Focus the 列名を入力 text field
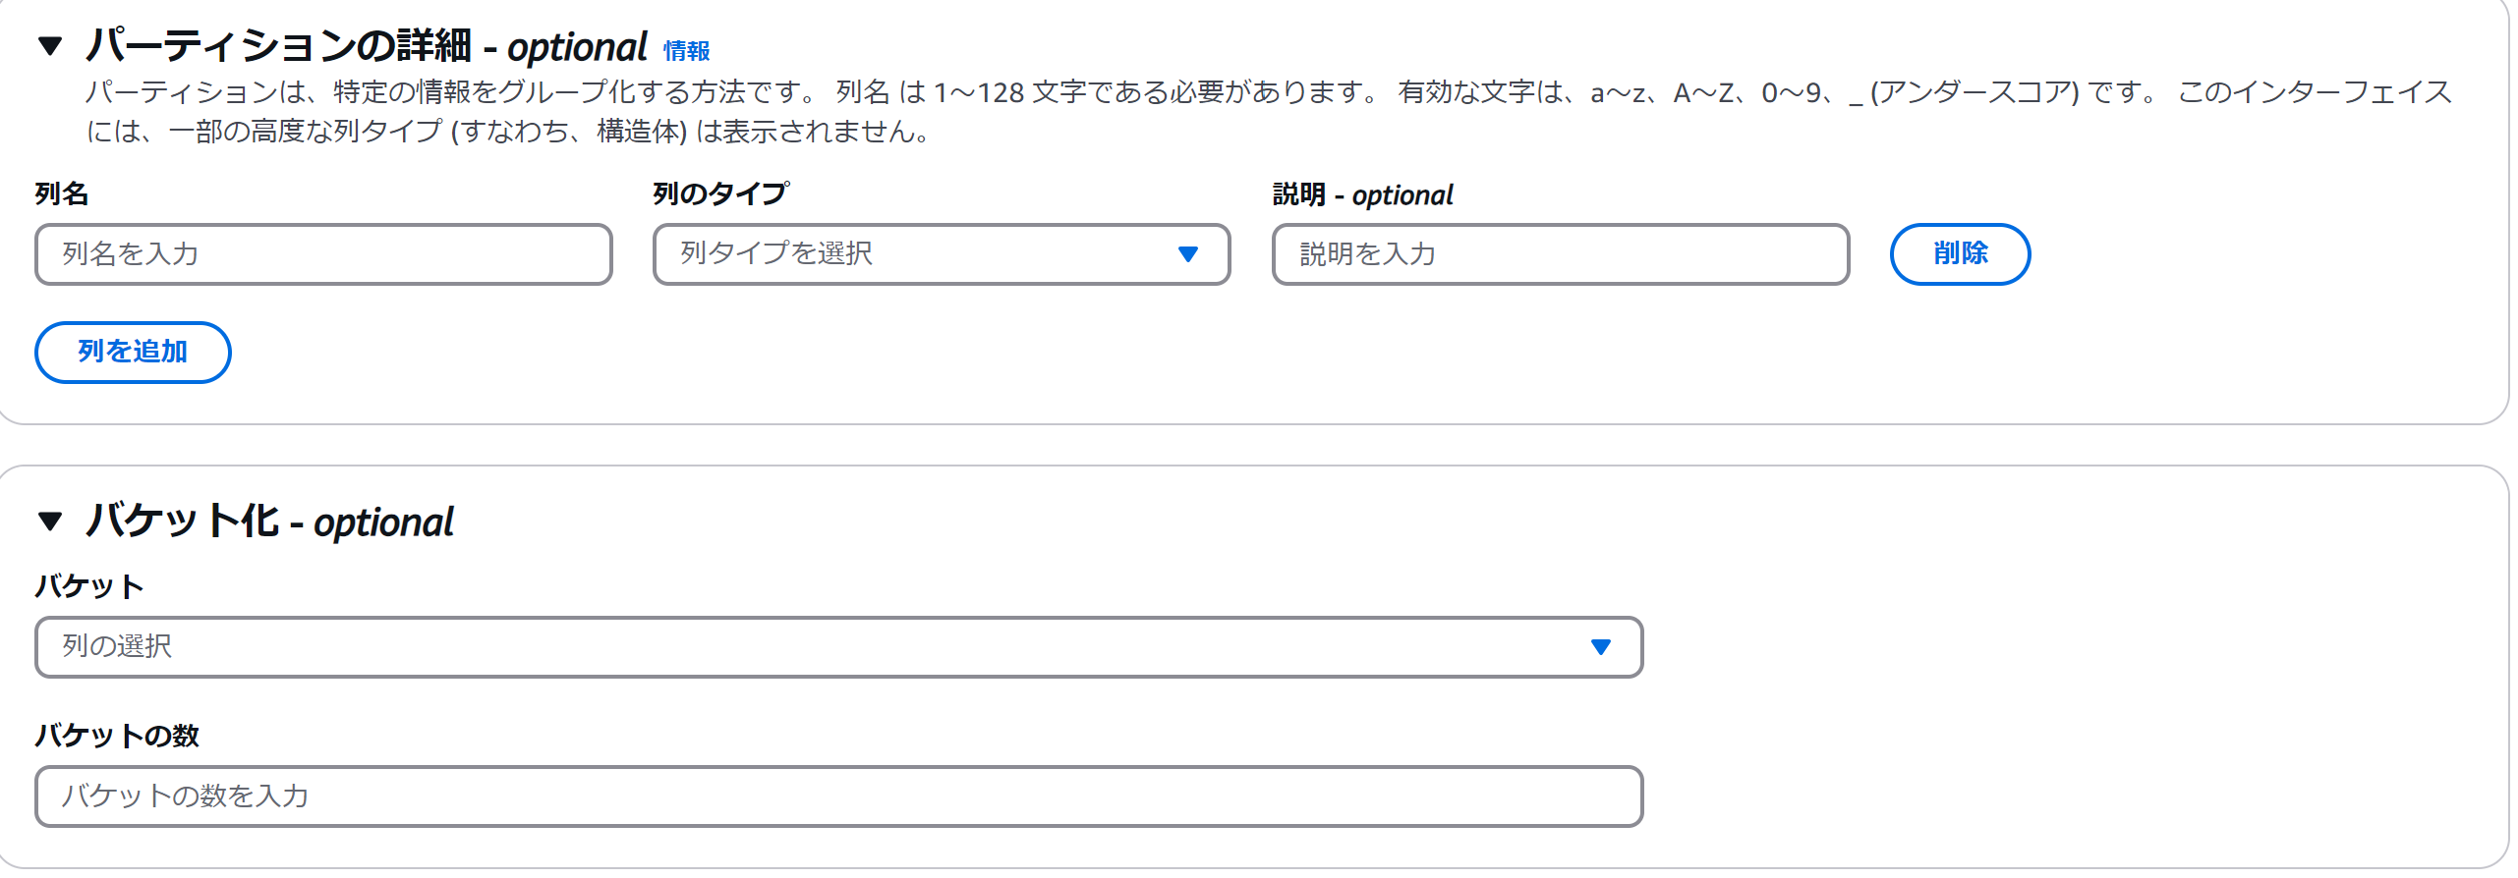 323,254
